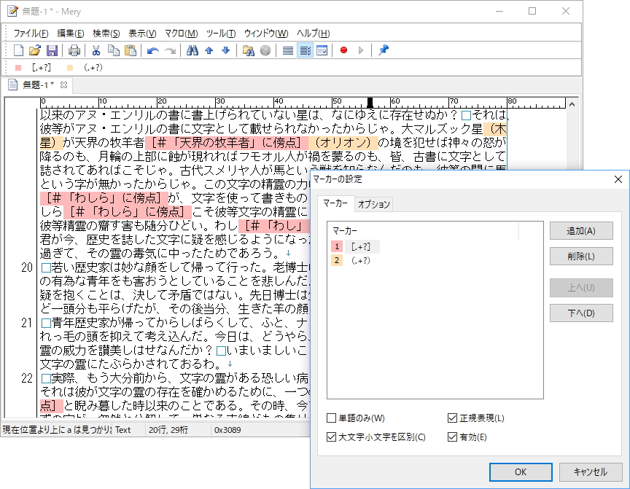Toggle the 正規表現(L) checkbox
The width and height of the screenshot is (630, 489).
pyautogui.click(x=476, y=418)
